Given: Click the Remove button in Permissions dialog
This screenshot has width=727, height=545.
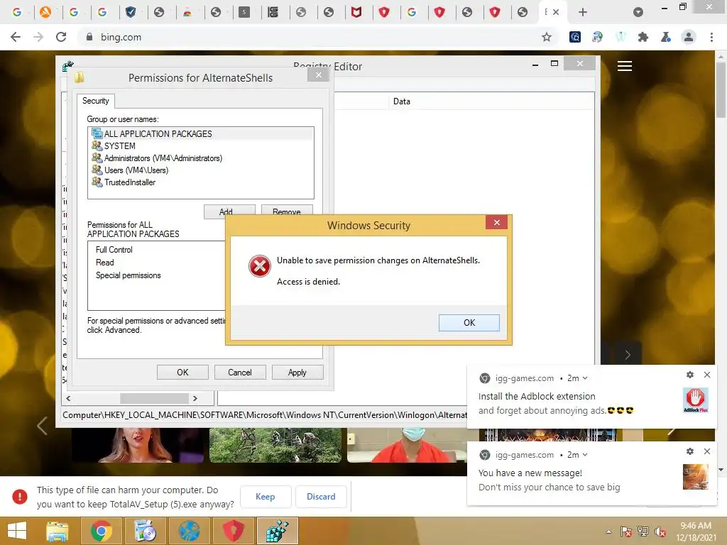Looking at the screenshot, I should click(287, 211).
